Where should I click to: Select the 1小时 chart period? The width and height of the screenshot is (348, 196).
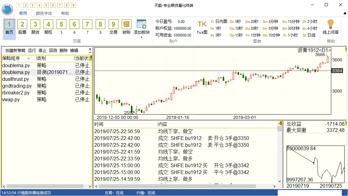[290, 35]
